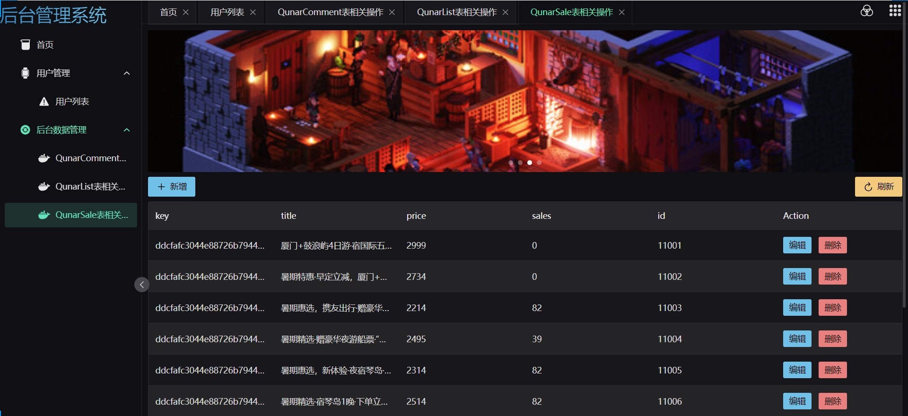
Task: Edit the row with id 11005
Action: pyautogui.click(x=797, y=370)
